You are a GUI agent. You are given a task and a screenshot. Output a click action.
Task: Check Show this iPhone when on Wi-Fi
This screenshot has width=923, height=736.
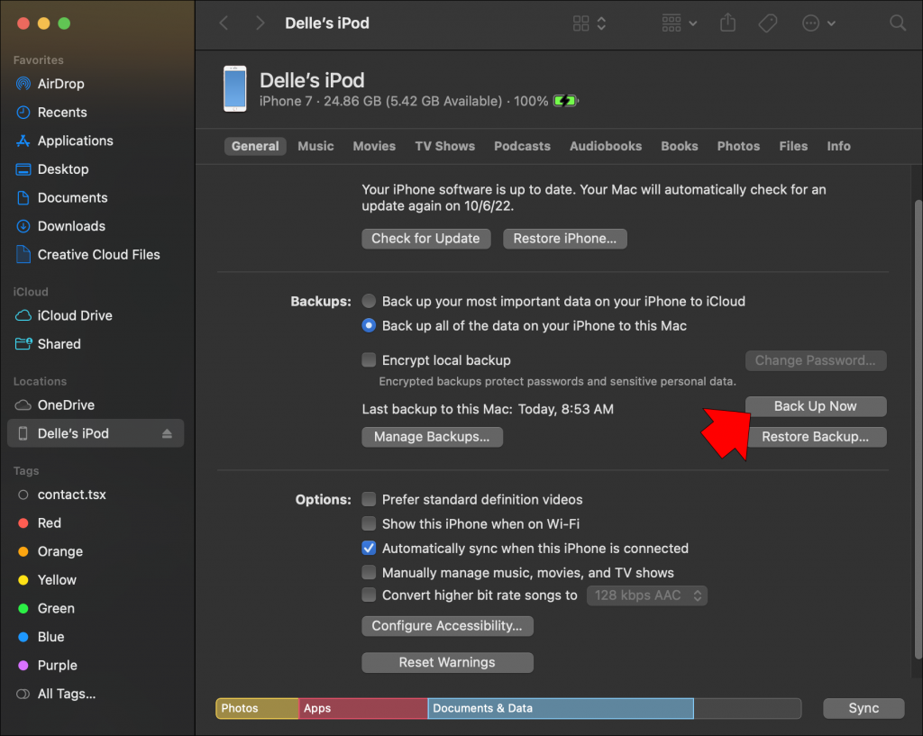click(x=369, y=523)
